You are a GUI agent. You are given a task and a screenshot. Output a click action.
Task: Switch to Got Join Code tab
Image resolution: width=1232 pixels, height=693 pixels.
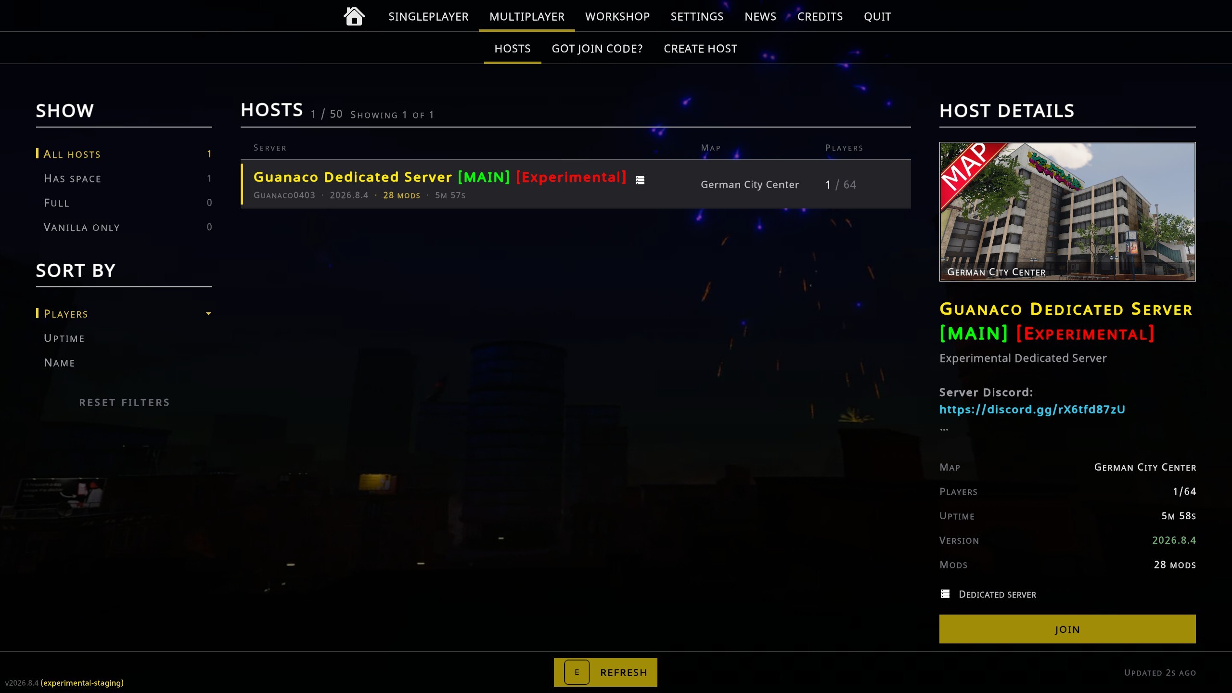597,49
